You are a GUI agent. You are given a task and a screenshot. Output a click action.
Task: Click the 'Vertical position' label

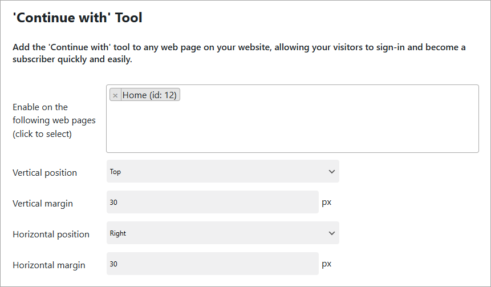[44, 172]
